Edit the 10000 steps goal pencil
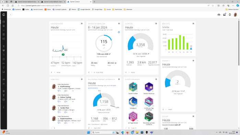Image resolution: width=240 pixels, height=135 pixels. 148,54
